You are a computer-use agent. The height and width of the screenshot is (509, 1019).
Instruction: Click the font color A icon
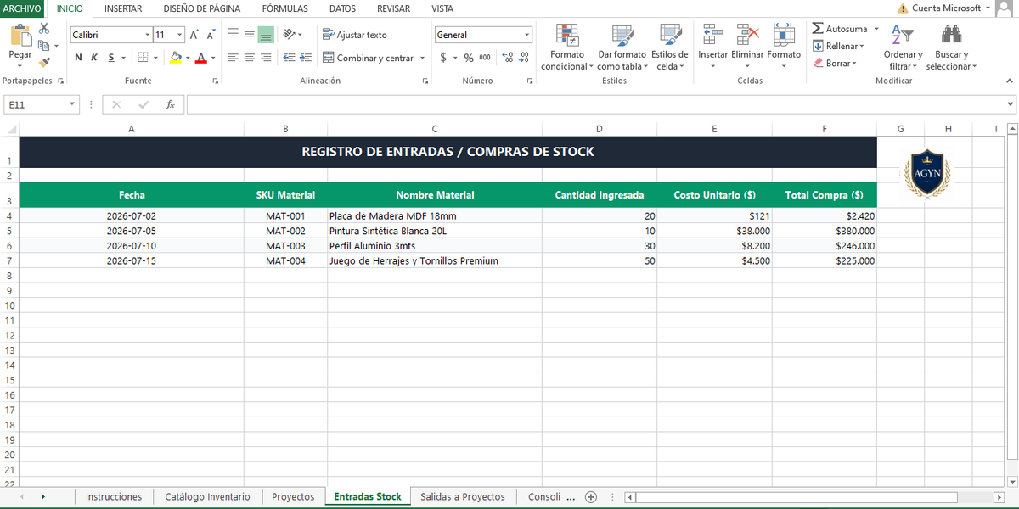[x=200, y=58]
